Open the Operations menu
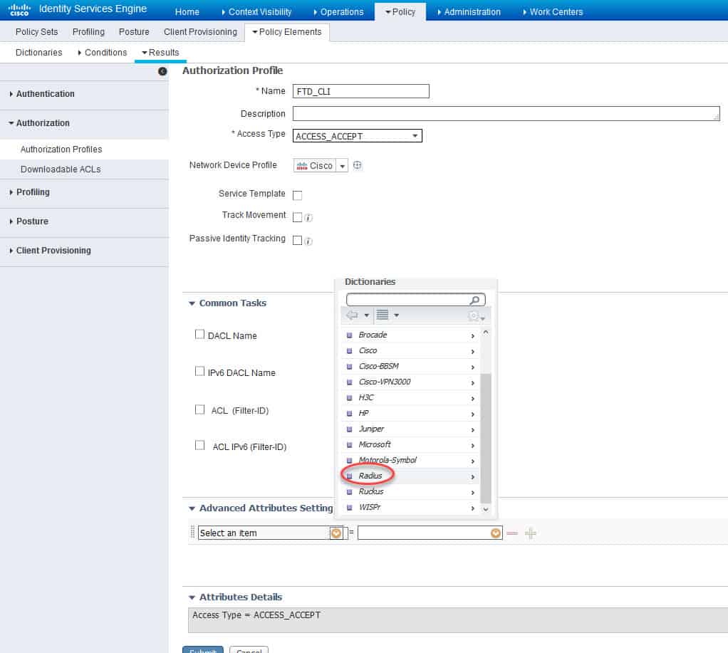Image resolution: width=728 pixels, height=653 pixels. point(338,11)
